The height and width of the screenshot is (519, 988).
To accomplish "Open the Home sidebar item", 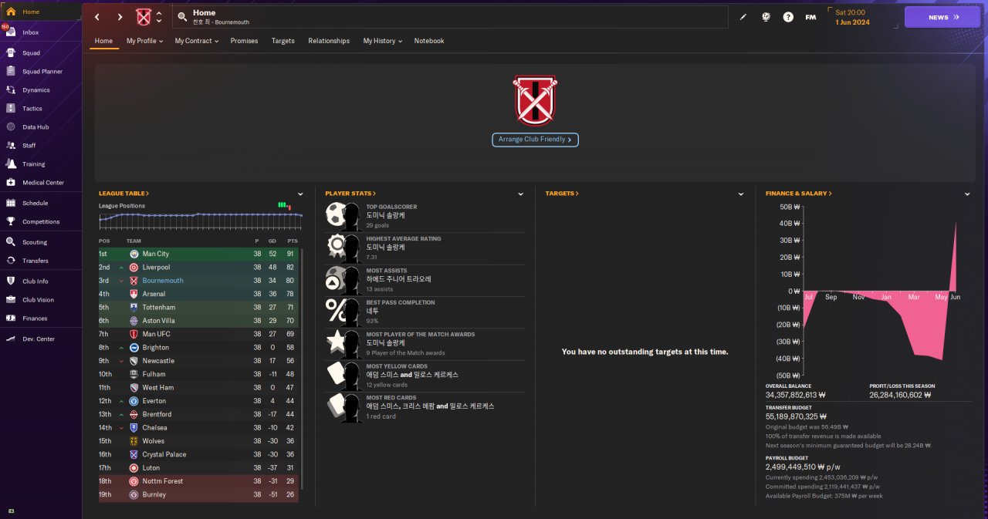I will [x=40, y=12].
